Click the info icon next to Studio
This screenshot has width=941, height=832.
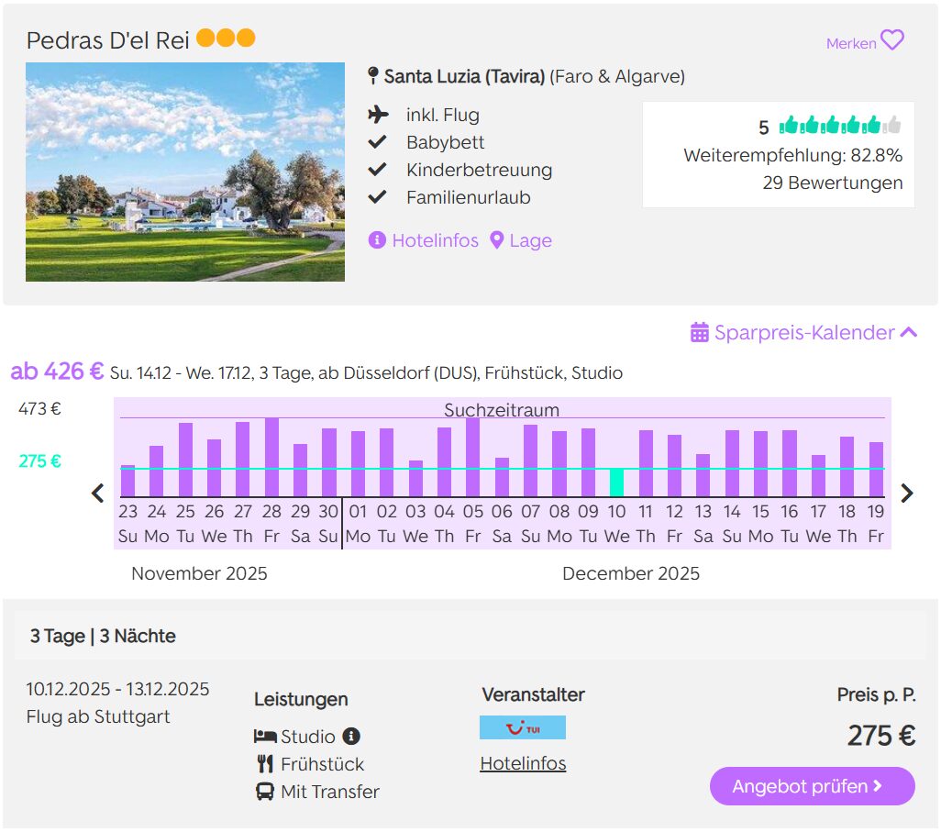(x=351, y=736)
